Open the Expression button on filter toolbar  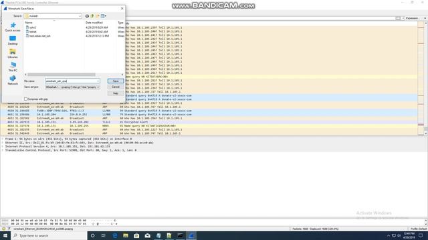point(412,18)
